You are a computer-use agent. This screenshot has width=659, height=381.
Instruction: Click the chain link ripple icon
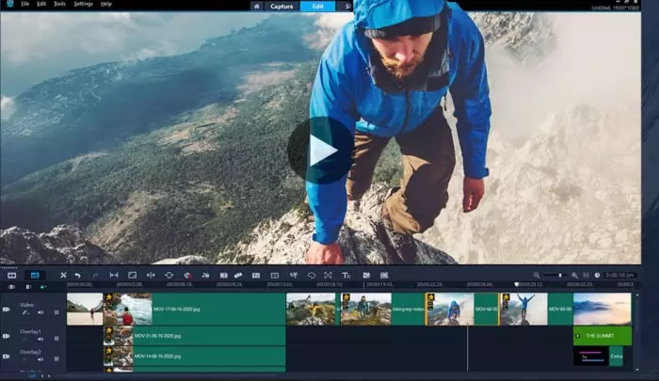pyautogui.click(x=238, y=275)
